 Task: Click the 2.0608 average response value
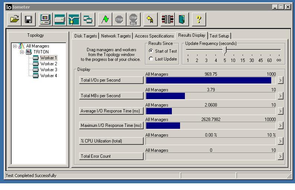click(x=211, y=105)
